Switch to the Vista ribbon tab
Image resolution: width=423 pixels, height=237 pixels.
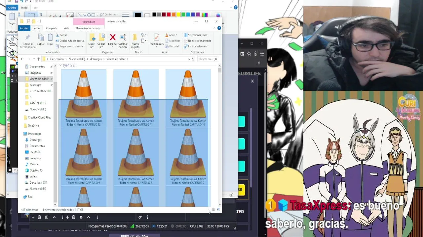66,28
